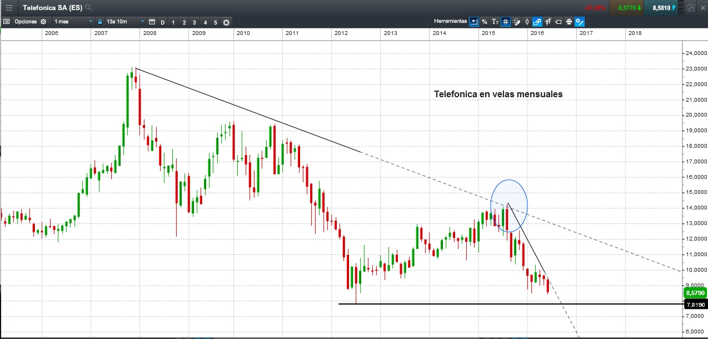Click the black 7,8190 support level tag
Image resolution: width=708 pixels, height=339 pixels.
[695, 305]
